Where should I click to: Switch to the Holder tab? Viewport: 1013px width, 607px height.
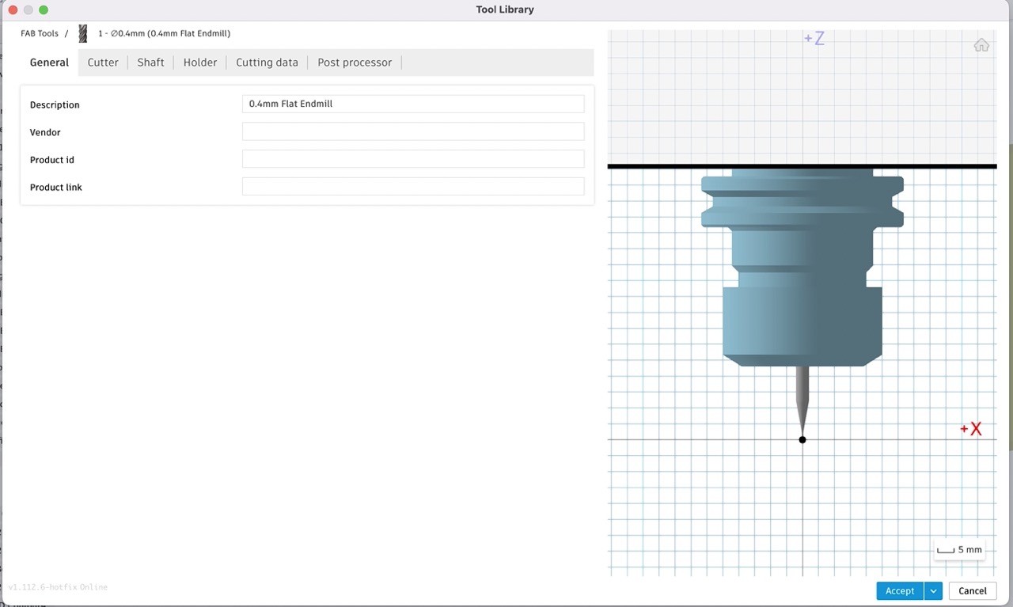click(x=200, y=63)
